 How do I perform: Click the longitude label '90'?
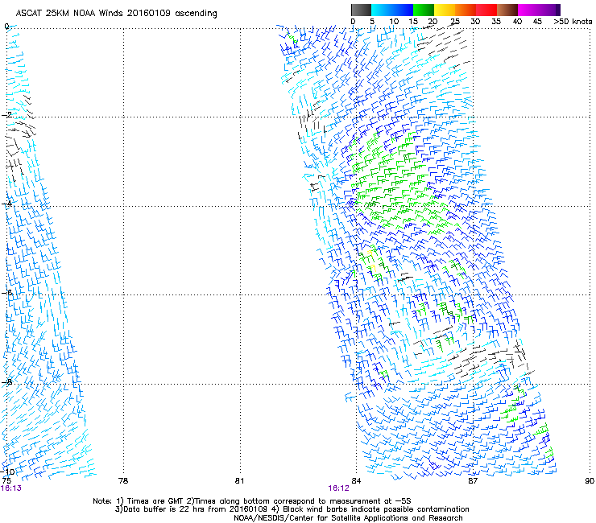tap(590, 481)
